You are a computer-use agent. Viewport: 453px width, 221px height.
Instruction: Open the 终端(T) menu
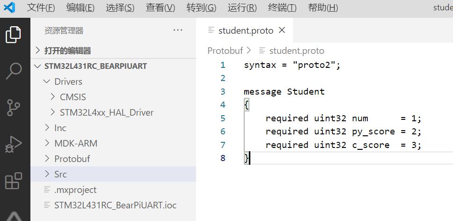[x=282, y=8]
